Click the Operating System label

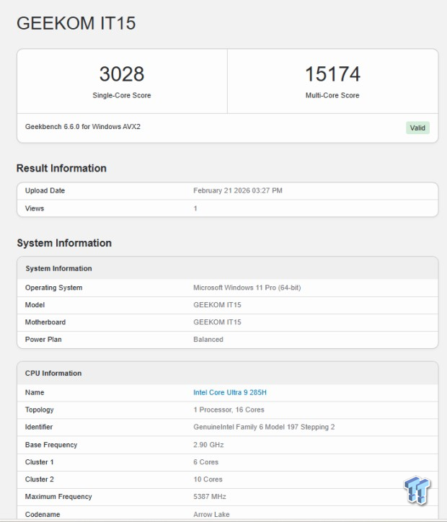click(53, 288)
